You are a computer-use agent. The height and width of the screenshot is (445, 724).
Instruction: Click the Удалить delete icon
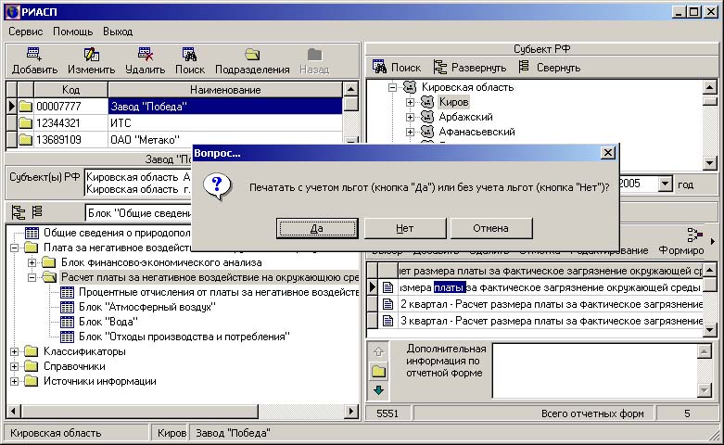145,55
